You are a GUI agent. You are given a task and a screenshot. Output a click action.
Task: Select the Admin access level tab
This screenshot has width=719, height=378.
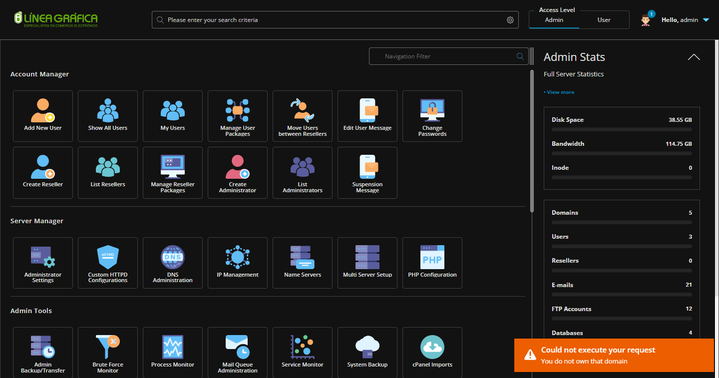[x=554, y=20]
